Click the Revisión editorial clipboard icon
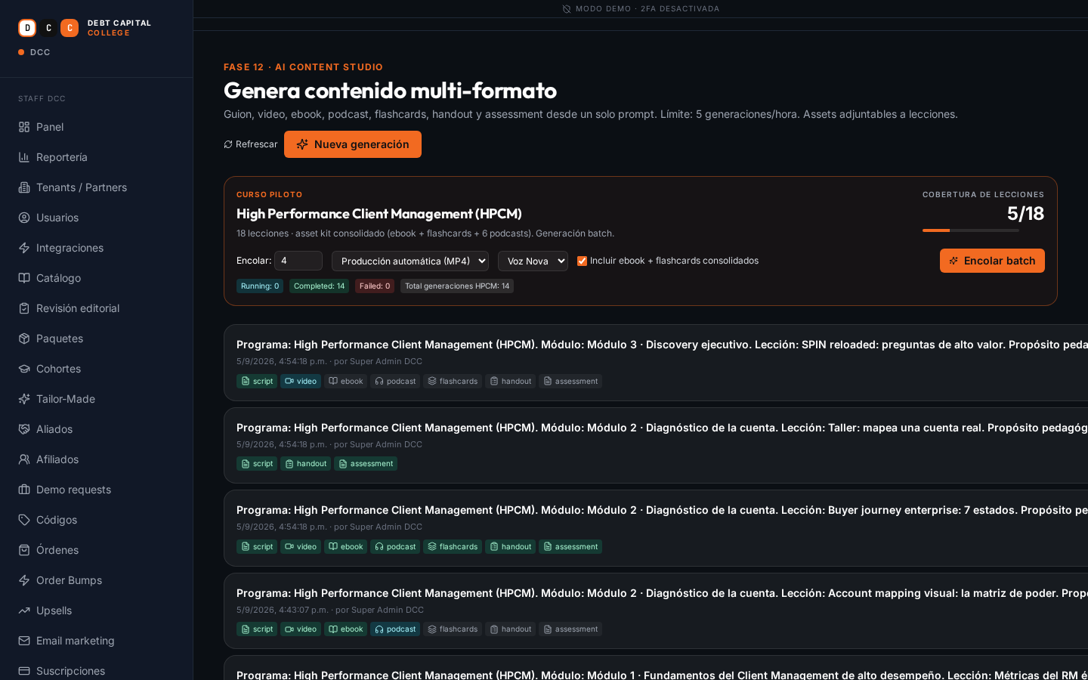1088x680 pixels. (x=24, y=308)
